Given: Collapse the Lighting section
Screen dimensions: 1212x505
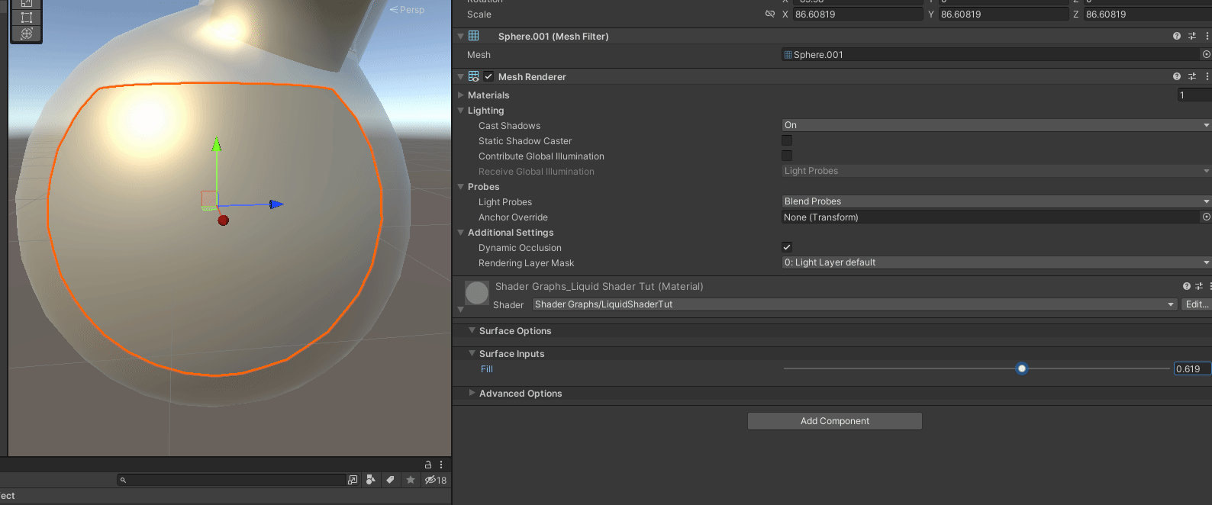Looking at the screenshot, I should (460, 111).
